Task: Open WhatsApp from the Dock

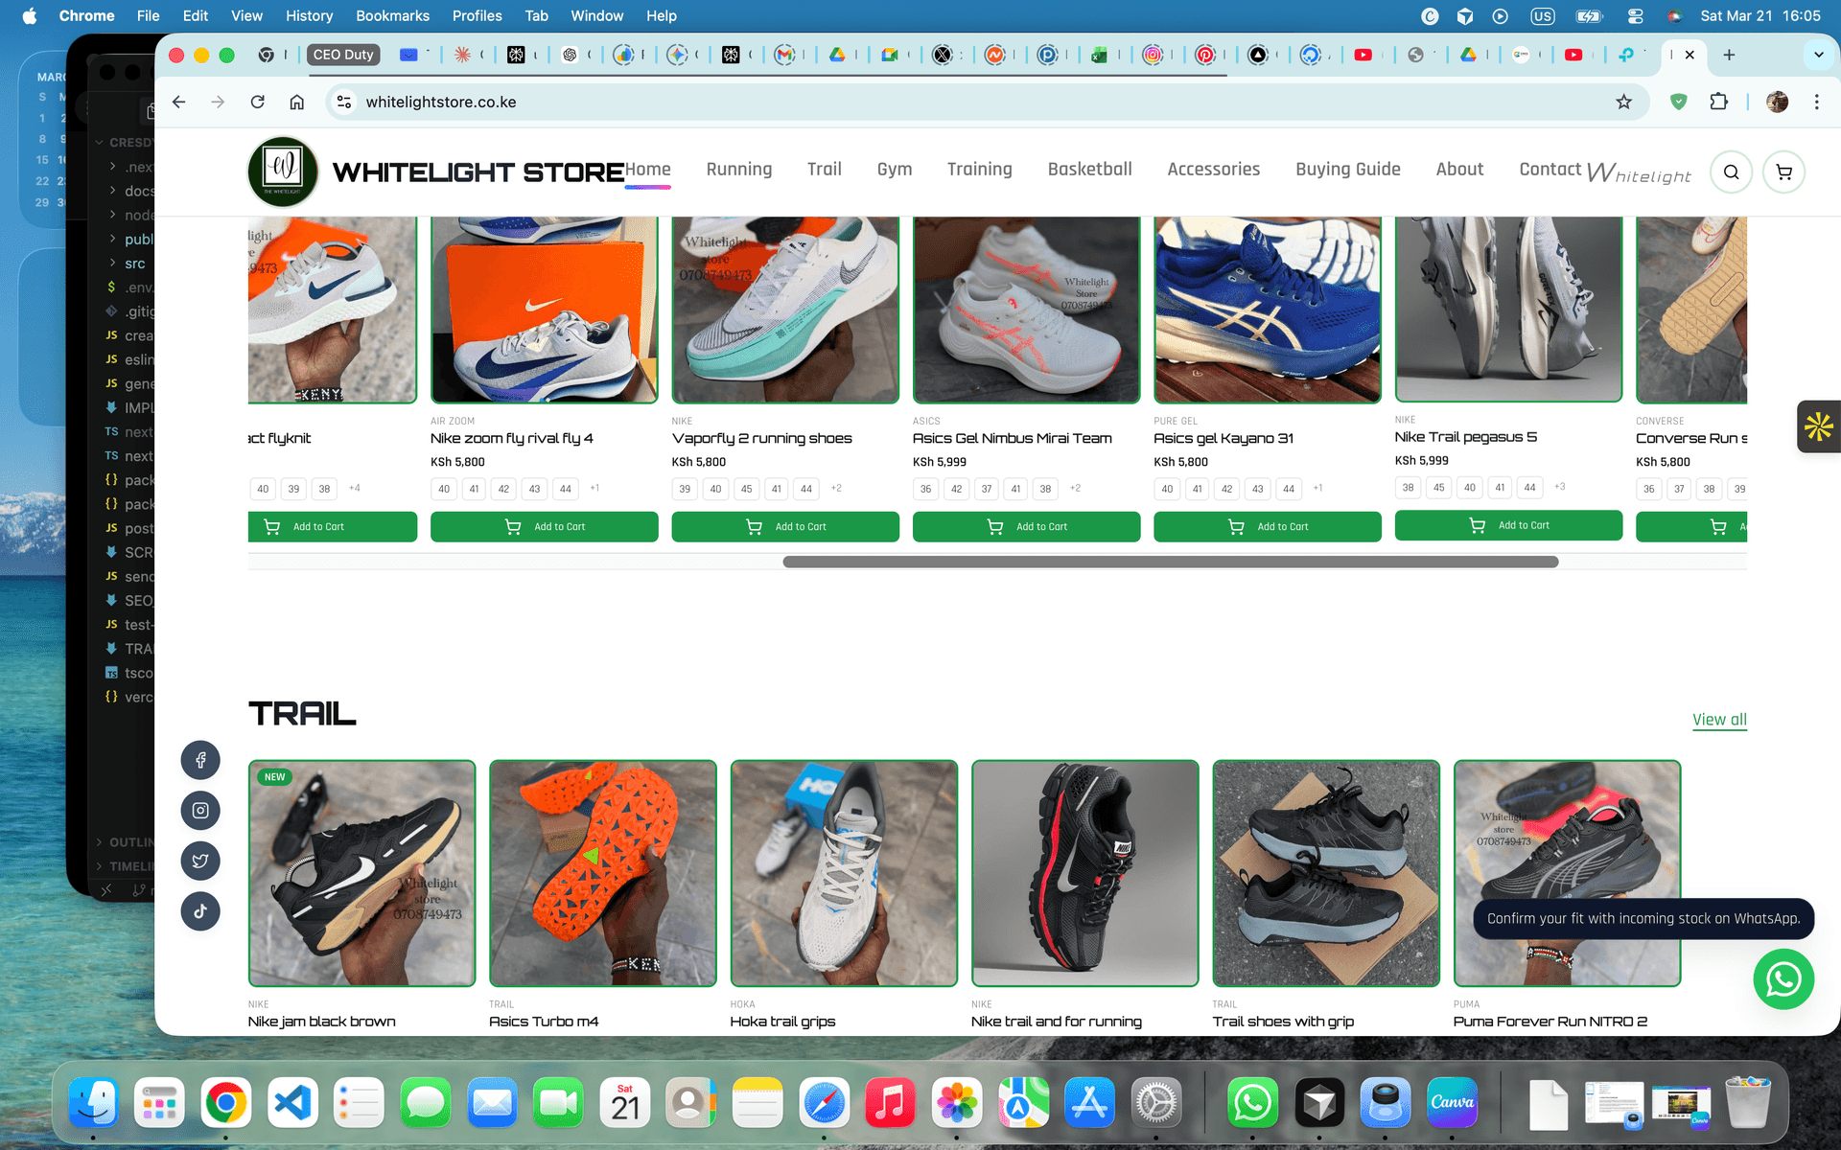Action: [1252, 1103]
